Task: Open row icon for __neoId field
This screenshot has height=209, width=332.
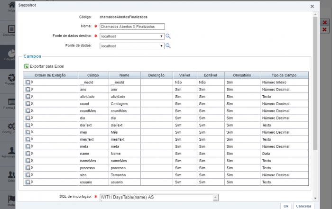Action: click(28, 82)
